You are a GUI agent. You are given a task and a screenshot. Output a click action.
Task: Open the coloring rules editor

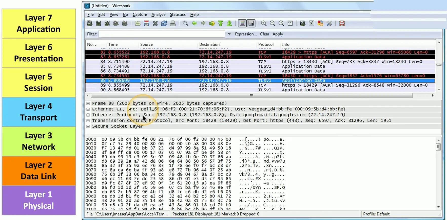[320, 23]
